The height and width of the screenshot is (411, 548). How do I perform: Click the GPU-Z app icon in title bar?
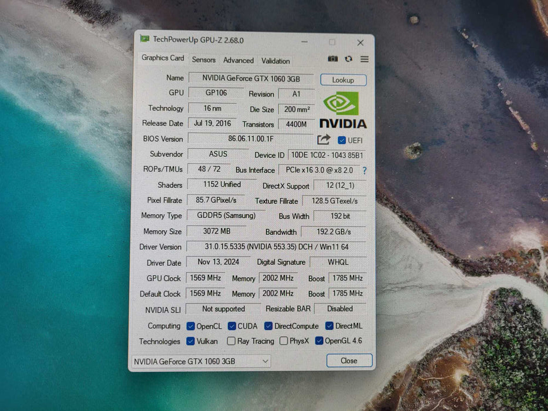144,38
